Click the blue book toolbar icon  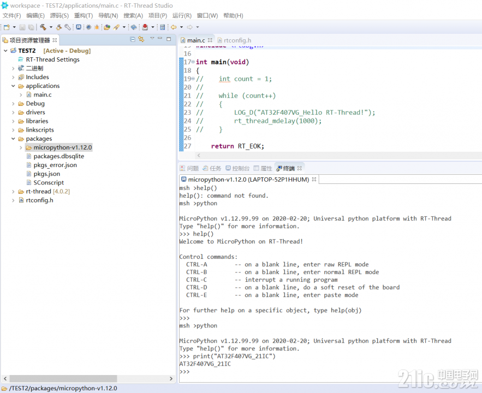click(x=134, y=27)
